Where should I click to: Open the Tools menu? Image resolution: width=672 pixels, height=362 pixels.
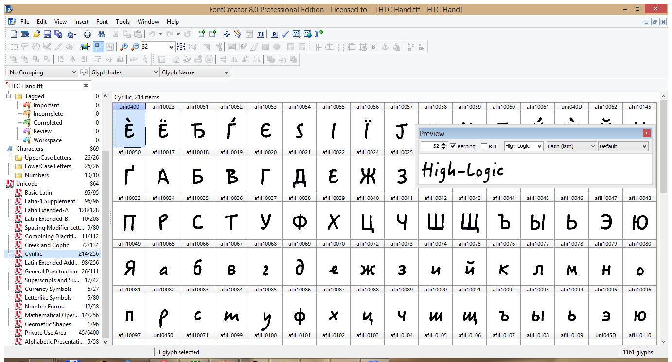tap(123, 22)
